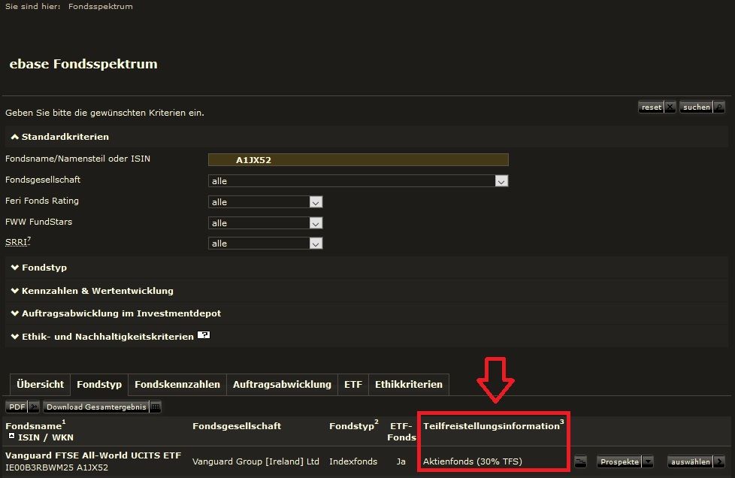Click the help icon beside Ethik- und Nachhaltigkeitskriterien

[203, 336]
